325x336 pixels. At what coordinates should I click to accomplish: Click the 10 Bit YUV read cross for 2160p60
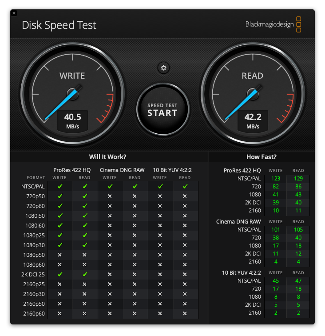[185, 313]
